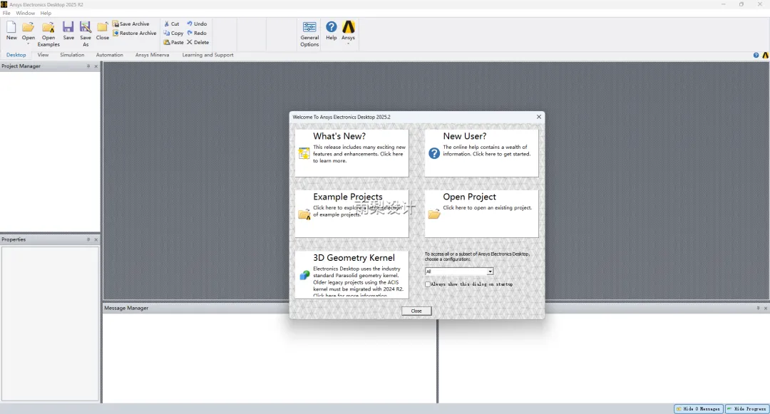Open the Help menu
Image resolution: width=770 pixels, height=414 pixels.
point(46,14)
